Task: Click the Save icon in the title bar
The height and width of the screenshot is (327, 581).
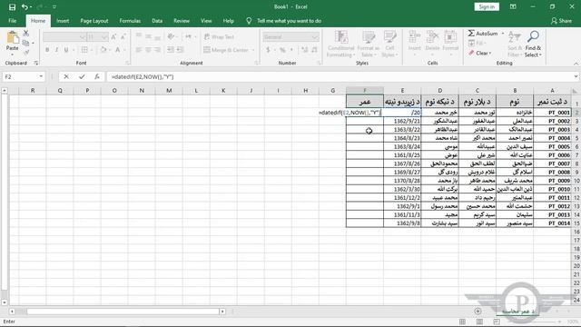Action: pos(12,7)
